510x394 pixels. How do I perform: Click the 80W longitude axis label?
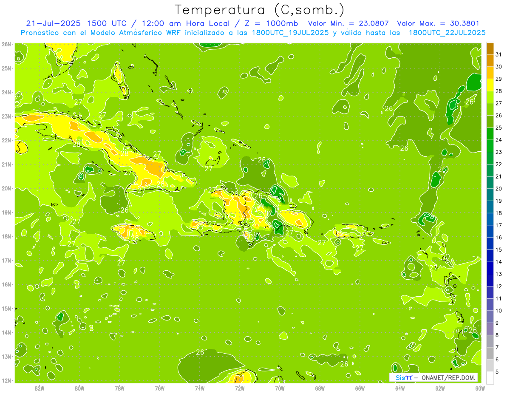[79, 388]
